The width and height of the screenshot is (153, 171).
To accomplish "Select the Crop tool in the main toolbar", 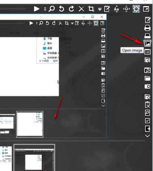I will [x=91, y=9].
